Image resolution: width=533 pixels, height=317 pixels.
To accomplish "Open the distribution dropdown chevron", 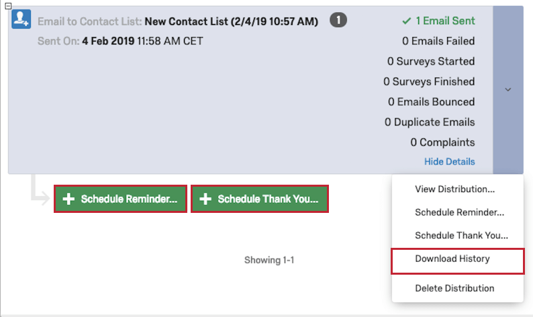I will [508, 90].
